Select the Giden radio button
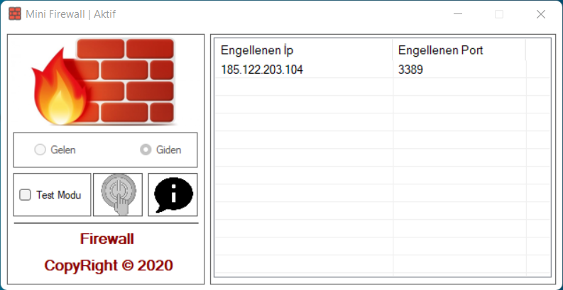 click(146, 150)
